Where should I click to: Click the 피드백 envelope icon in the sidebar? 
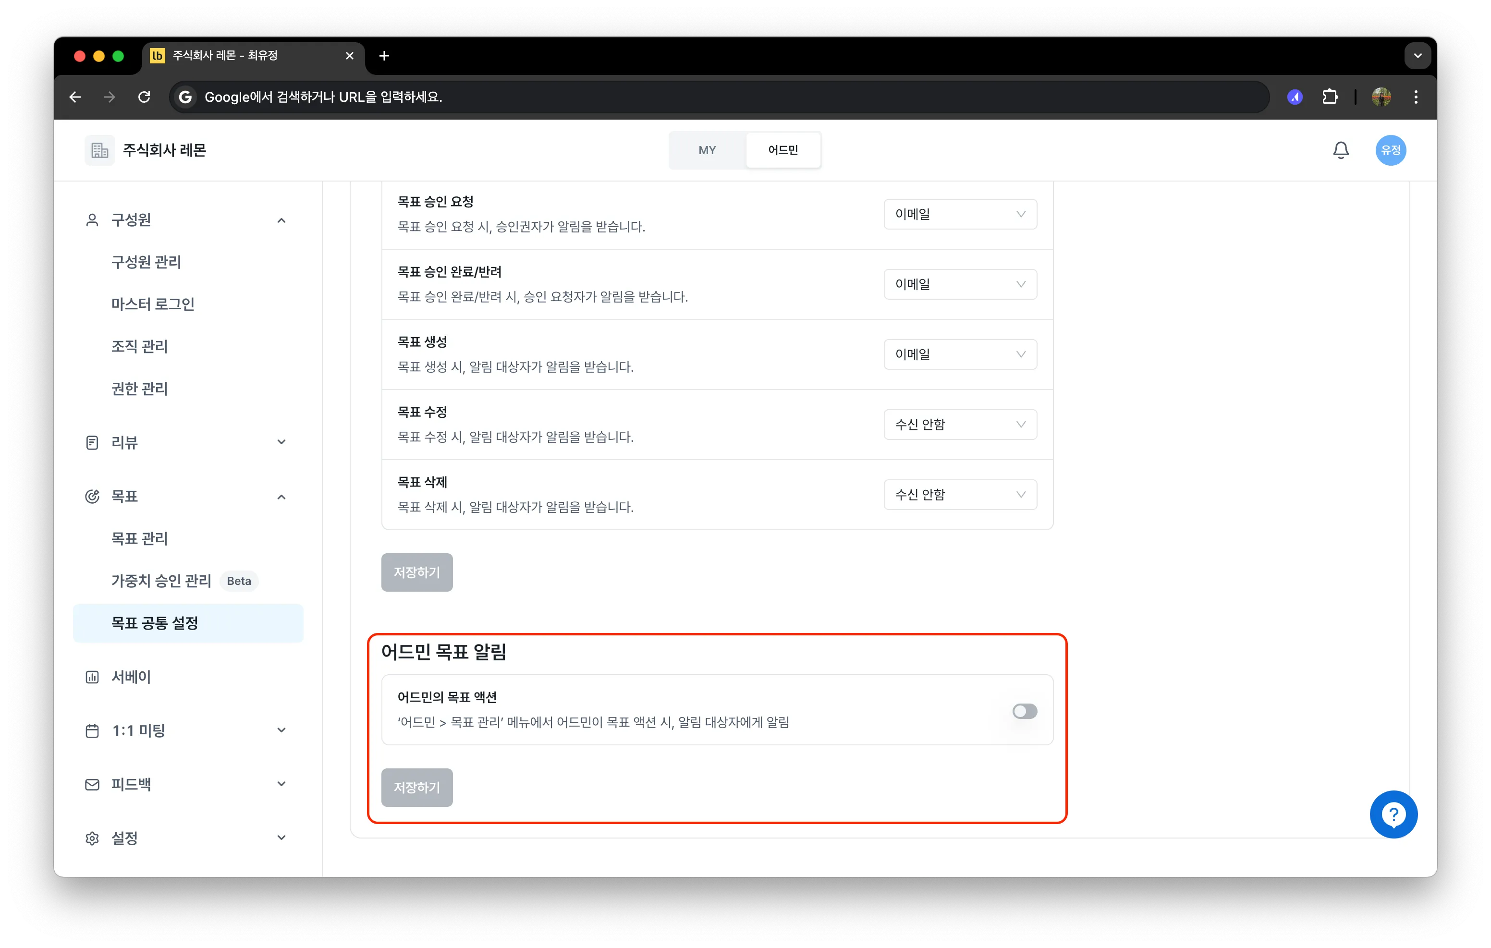tap(92, 784)
